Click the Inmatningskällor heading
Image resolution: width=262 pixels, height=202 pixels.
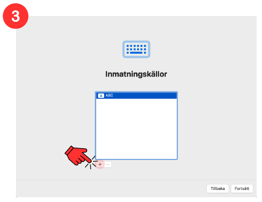click(x=136, y=74)
